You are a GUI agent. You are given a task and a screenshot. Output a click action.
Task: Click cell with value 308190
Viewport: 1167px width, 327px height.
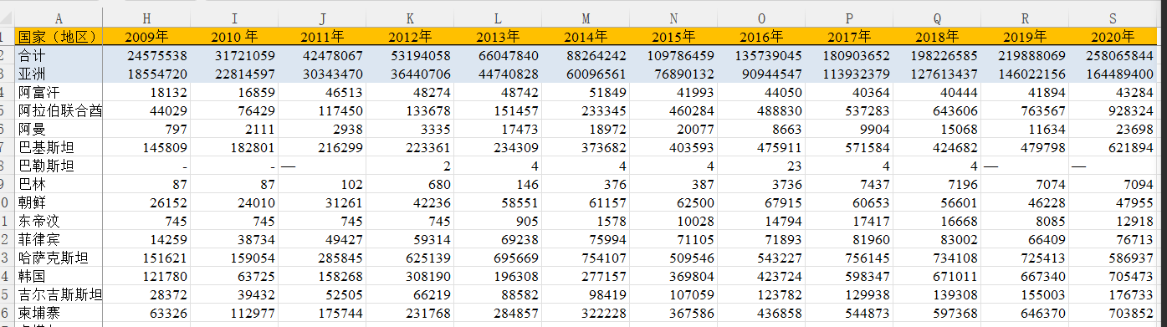click(410, 276)
